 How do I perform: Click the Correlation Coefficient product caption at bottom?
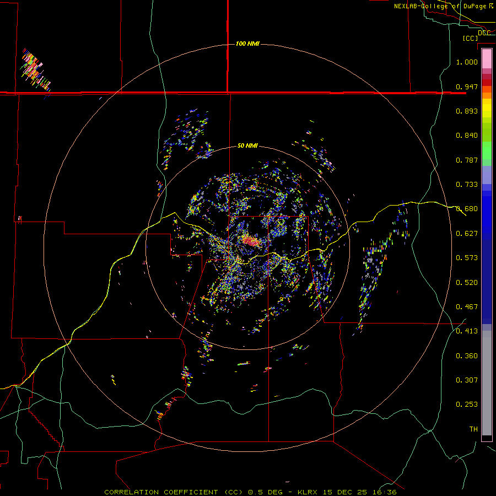(x=250, y=492)
